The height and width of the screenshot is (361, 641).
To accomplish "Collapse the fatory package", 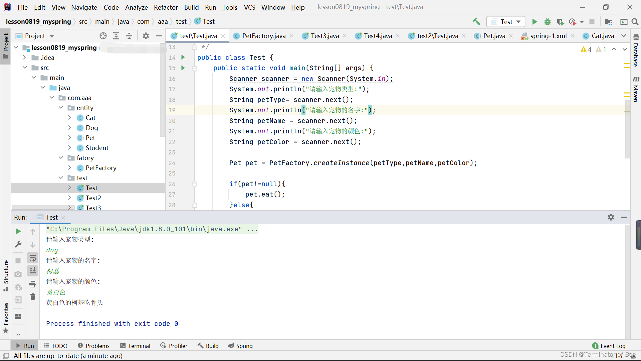I will click(61, 158).
